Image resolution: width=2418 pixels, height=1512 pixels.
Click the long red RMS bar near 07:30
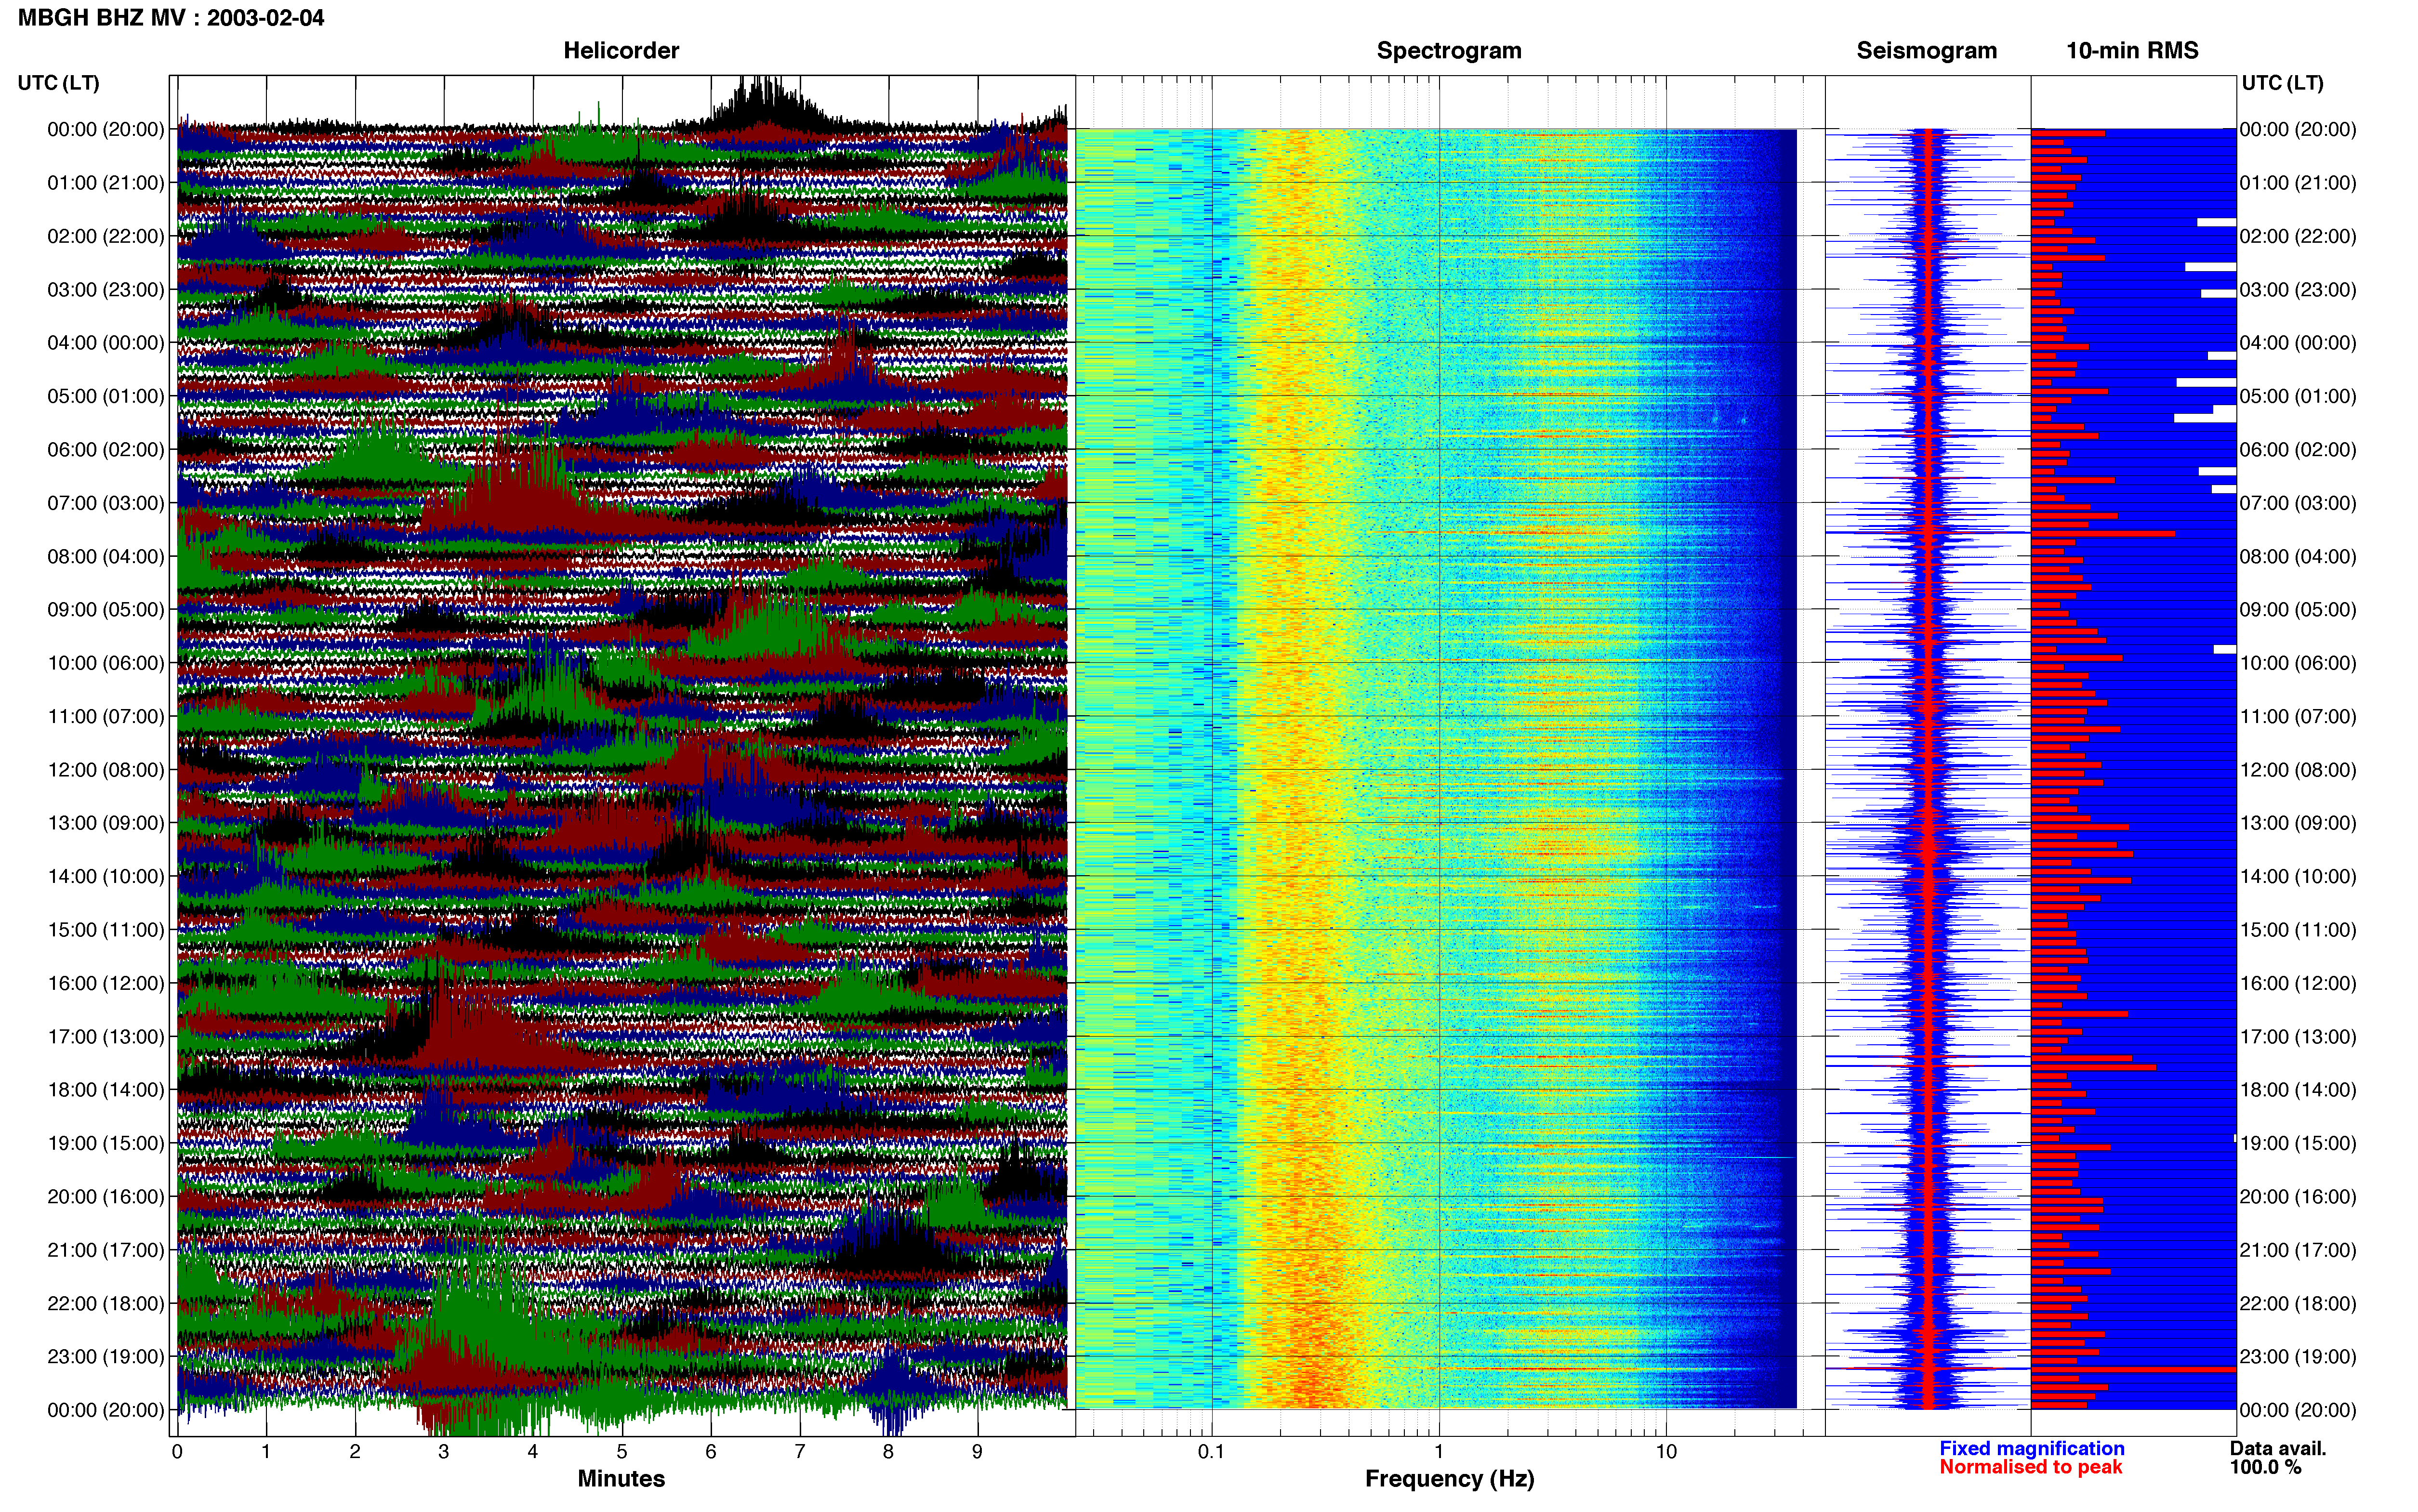[2103, 534]
